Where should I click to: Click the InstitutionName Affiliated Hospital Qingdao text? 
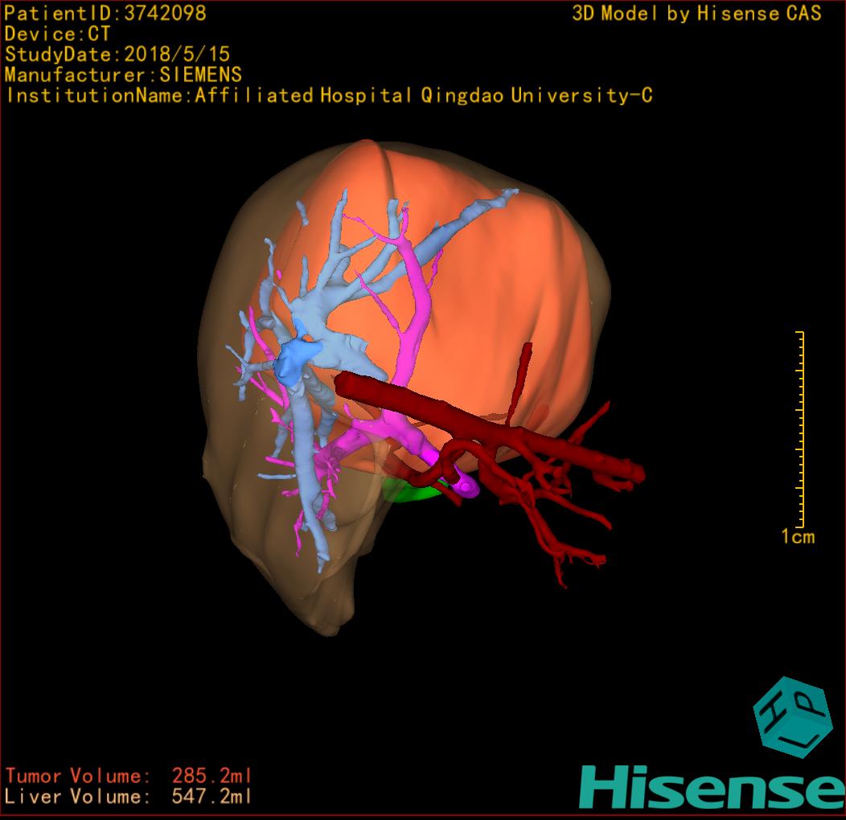(x=329, y=96)
